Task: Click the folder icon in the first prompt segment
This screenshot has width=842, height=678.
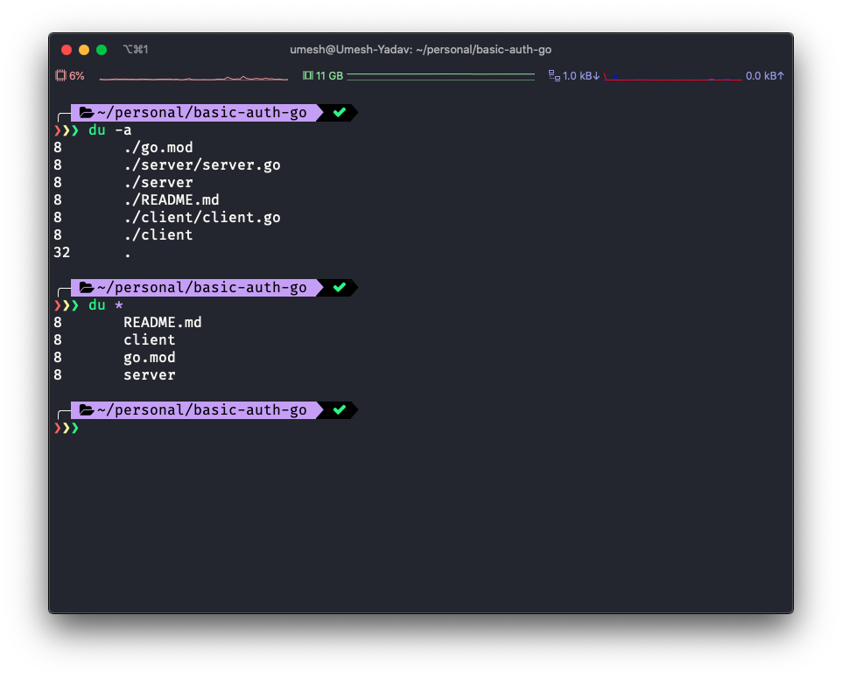Action: (86, 112)
